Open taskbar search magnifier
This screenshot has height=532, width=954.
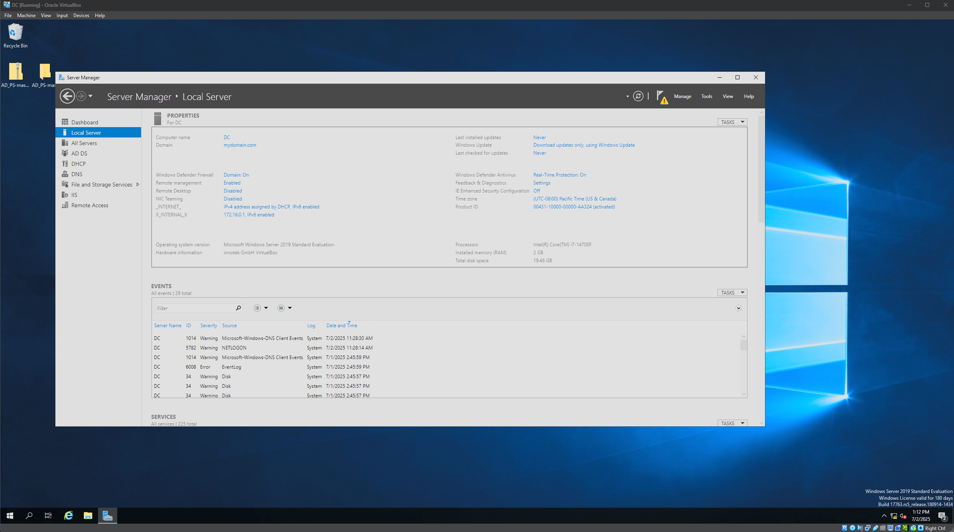coord(29,516)
